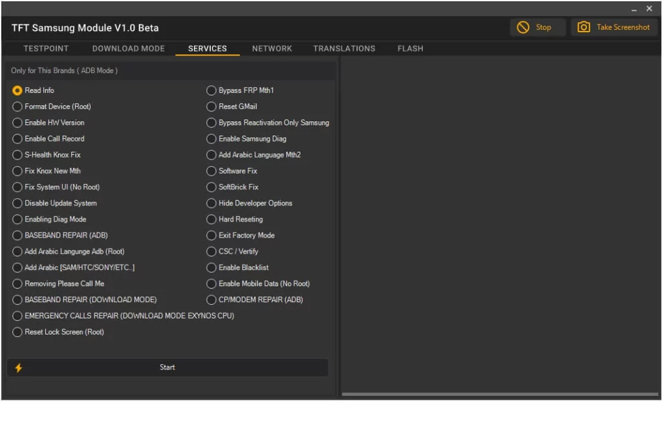Choose Add Arabic [SAM/HTC/SONY/ETC..]
Viewport: 662px width, 441px height.
tap(74, 267)
